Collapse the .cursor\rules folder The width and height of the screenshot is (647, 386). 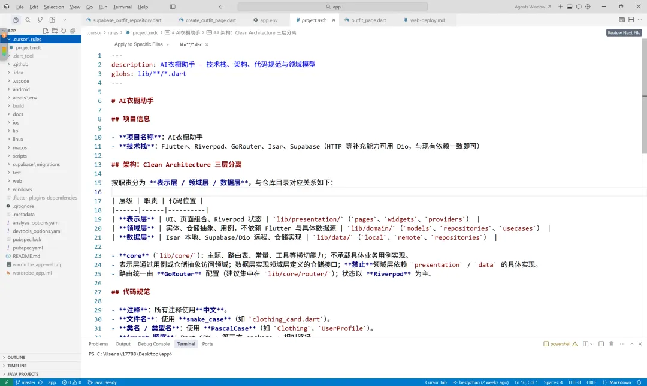(x=41, y=39)
